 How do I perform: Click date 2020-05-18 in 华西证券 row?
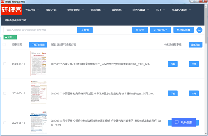[19, 93]
